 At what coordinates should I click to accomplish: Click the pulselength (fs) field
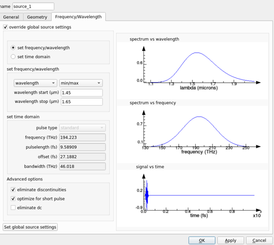point(83,147)
